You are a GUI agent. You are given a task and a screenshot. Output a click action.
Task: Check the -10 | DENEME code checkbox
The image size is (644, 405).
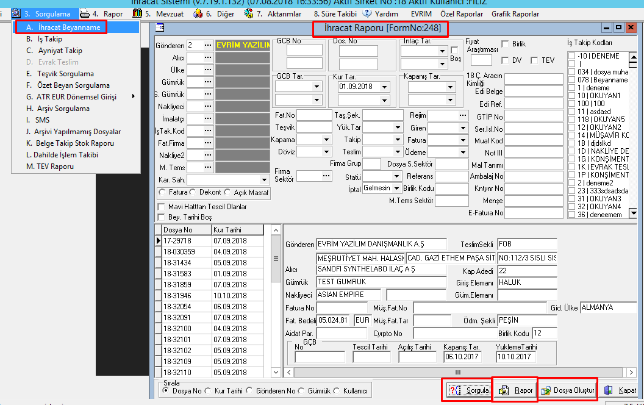click(x=571, y=56)
